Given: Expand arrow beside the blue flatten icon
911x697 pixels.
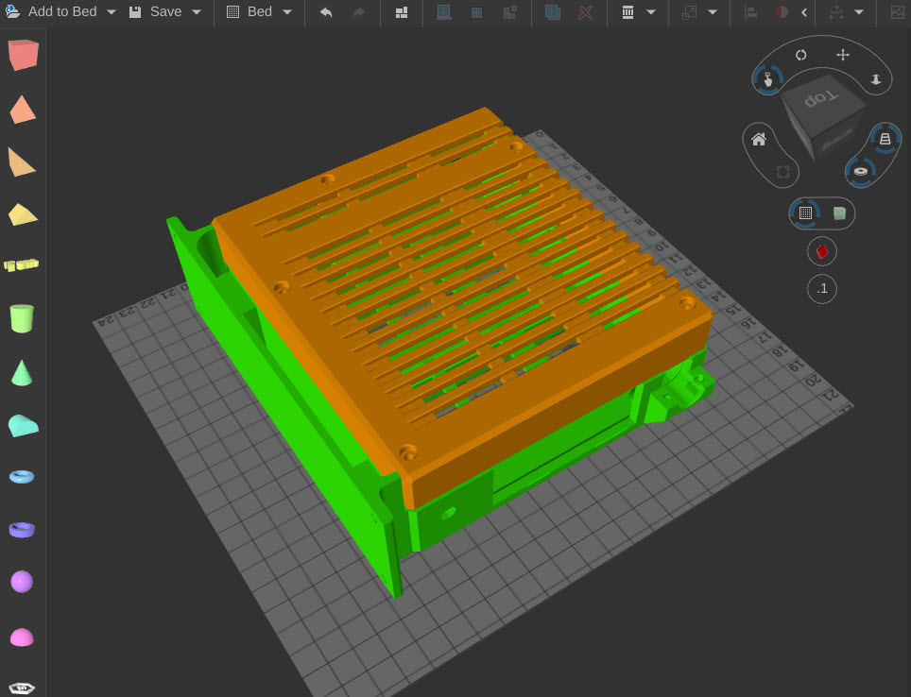Looking at the screenshot, I should coord(859,12).
